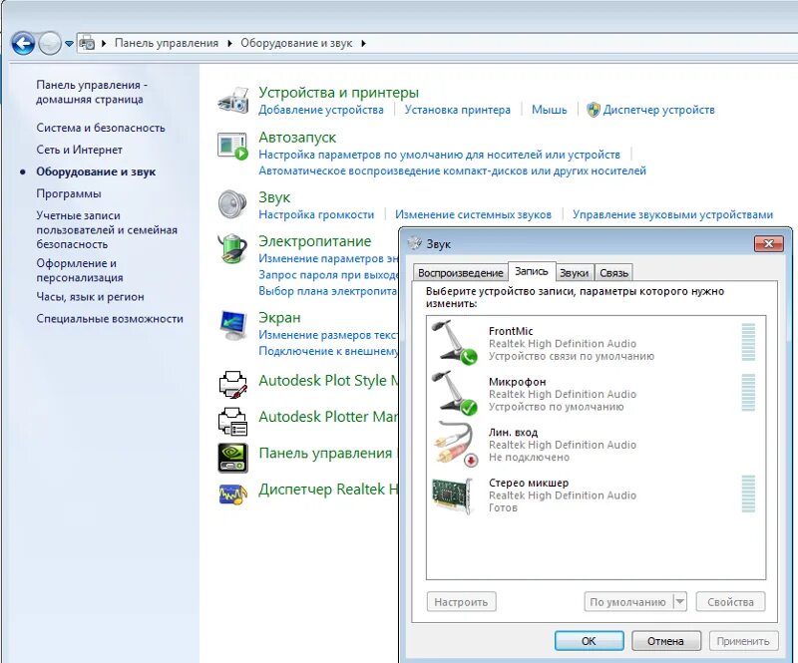Open Автозапуск heading link
This screenshot has height=663, width=798.
click(x=297, y=137)
